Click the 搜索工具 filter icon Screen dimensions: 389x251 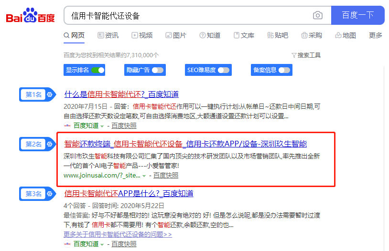click(x=294, y=55)
